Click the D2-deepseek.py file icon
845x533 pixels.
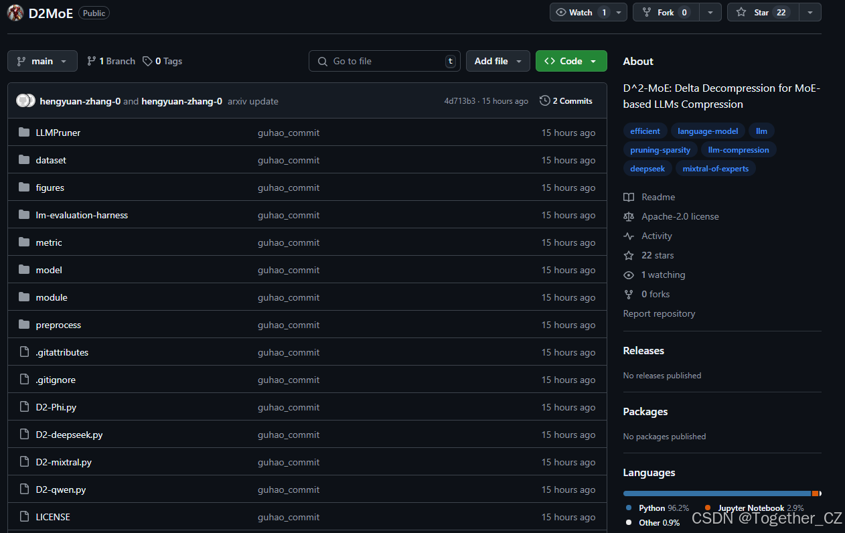click(x=24, y=435)
